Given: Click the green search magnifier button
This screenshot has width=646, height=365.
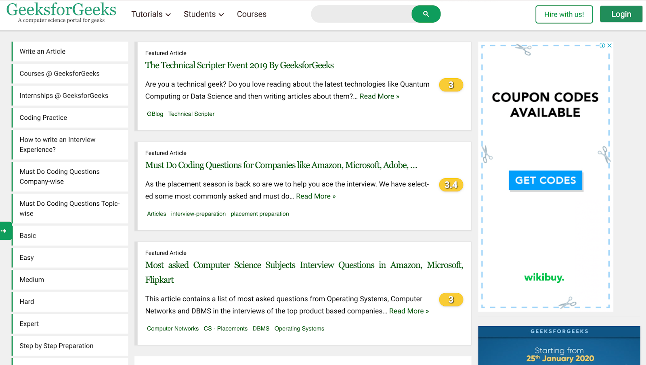Looking at the screenshot, I should 426,14.
